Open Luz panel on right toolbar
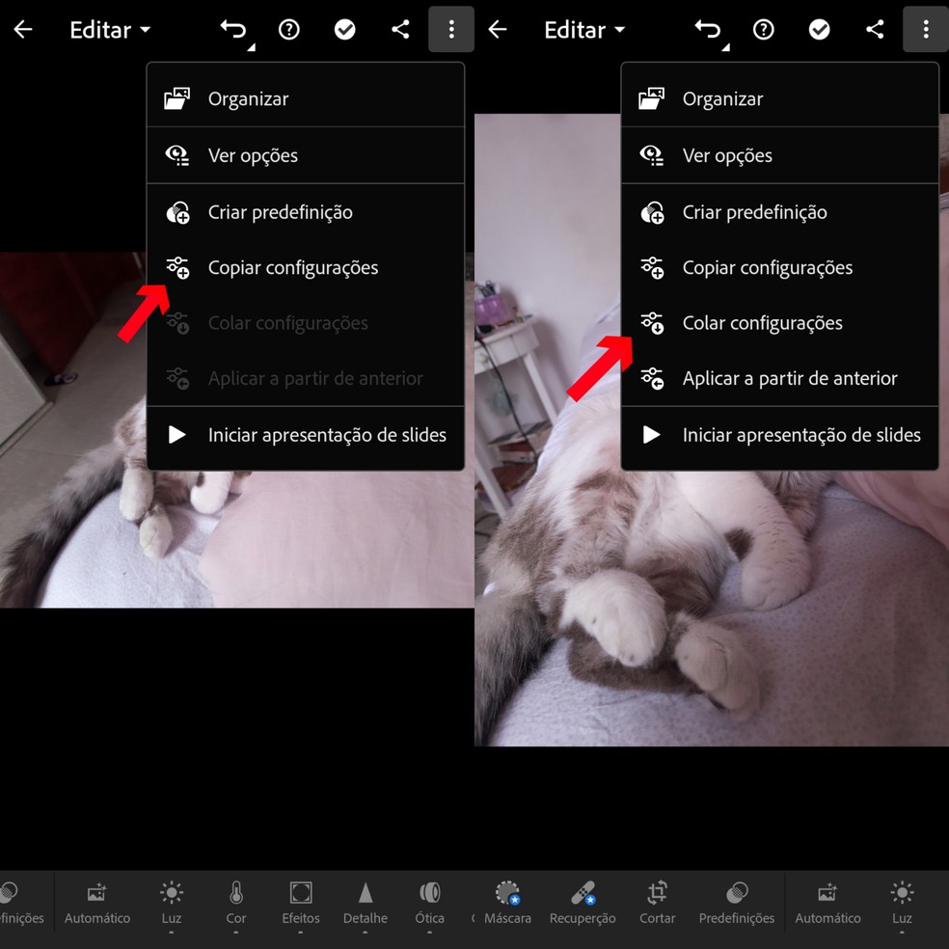 [x=902, y=903]
